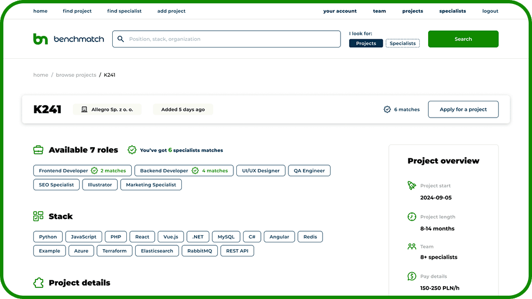Click the briefcase icon near Available roles
The image size is (532, 299).
tap(38, 150)
